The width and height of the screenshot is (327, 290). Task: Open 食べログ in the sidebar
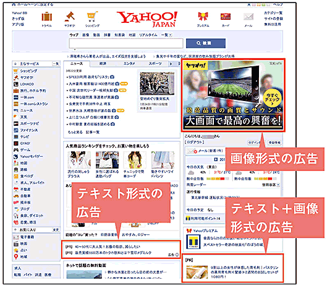[x=27, y=176]
